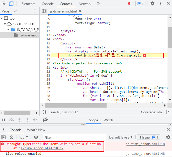
Task: Collapse the 127.0.0.1:5500 tree node
Action: (x=5, y=24)
